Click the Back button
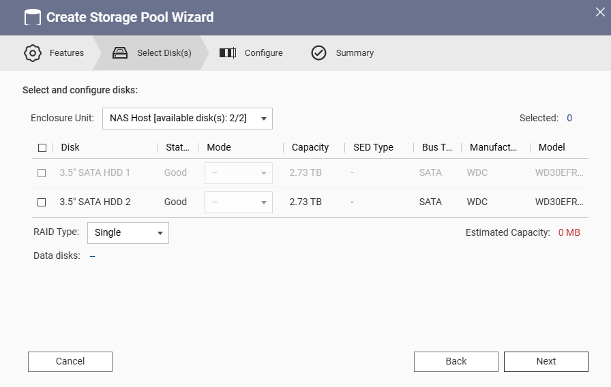The image size is (611, 387). click(x=456, y=362)
